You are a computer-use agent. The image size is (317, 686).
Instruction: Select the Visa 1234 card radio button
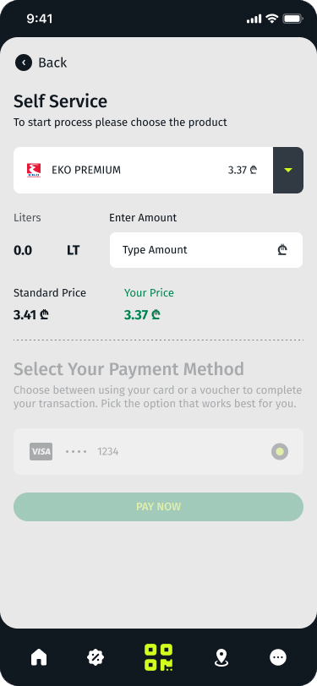[x=280, y=451]
